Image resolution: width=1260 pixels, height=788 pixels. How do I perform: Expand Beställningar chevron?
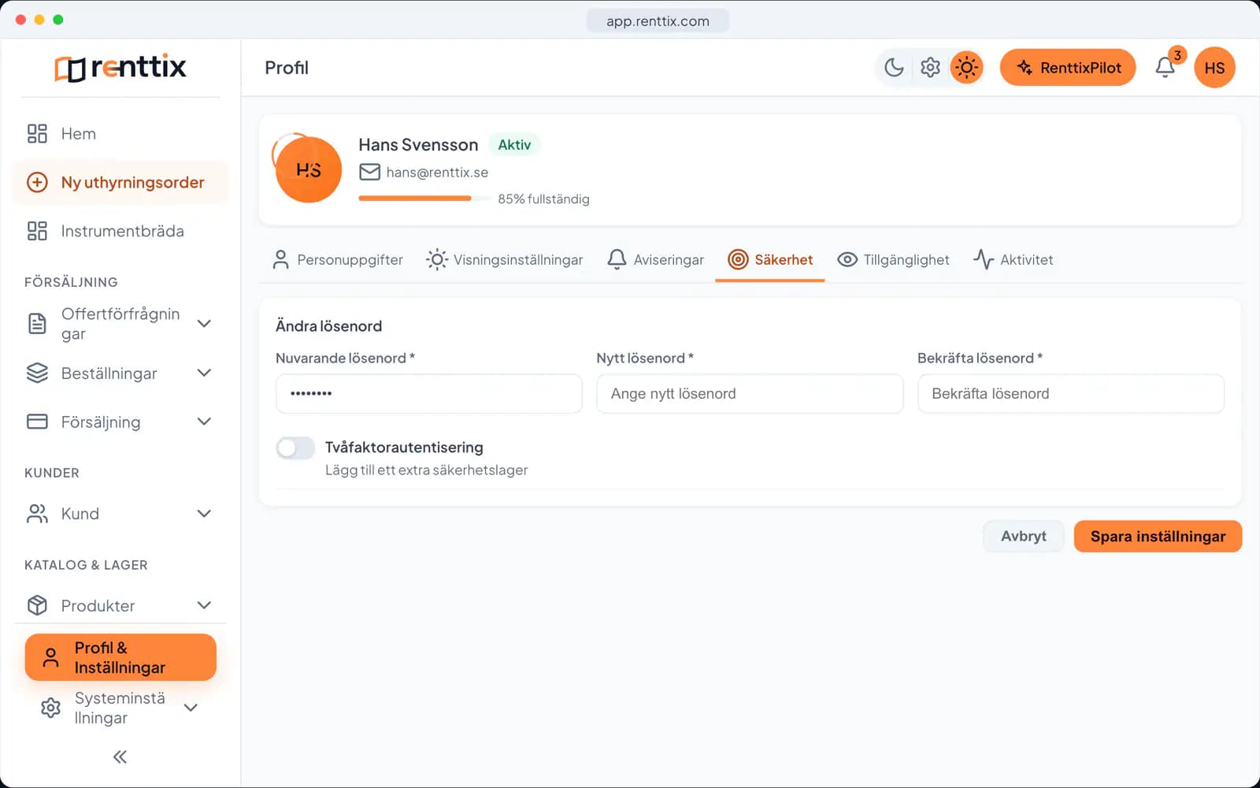pyautogui.click(x=204, y=373)
